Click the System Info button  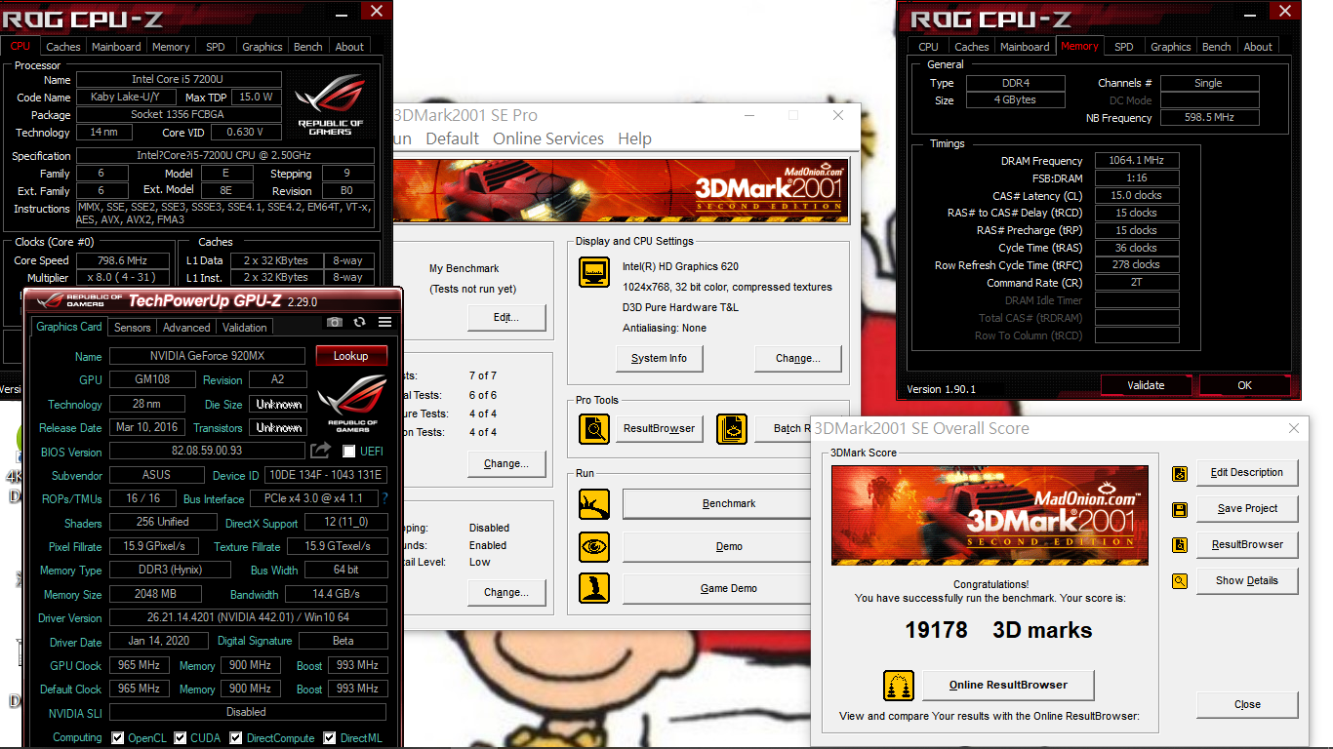click(659, 359)
